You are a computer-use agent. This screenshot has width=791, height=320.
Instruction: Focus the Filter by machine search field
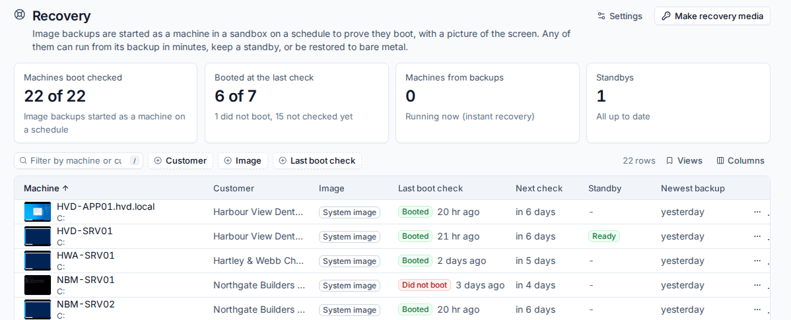pos(79,161)
